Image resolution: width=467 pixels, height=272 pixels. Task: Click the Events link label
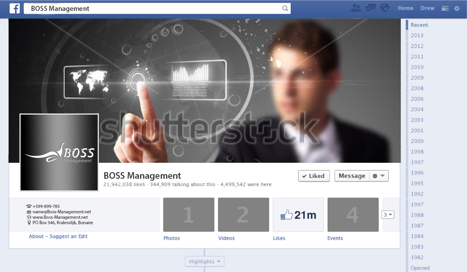click(x=335, y=238)
